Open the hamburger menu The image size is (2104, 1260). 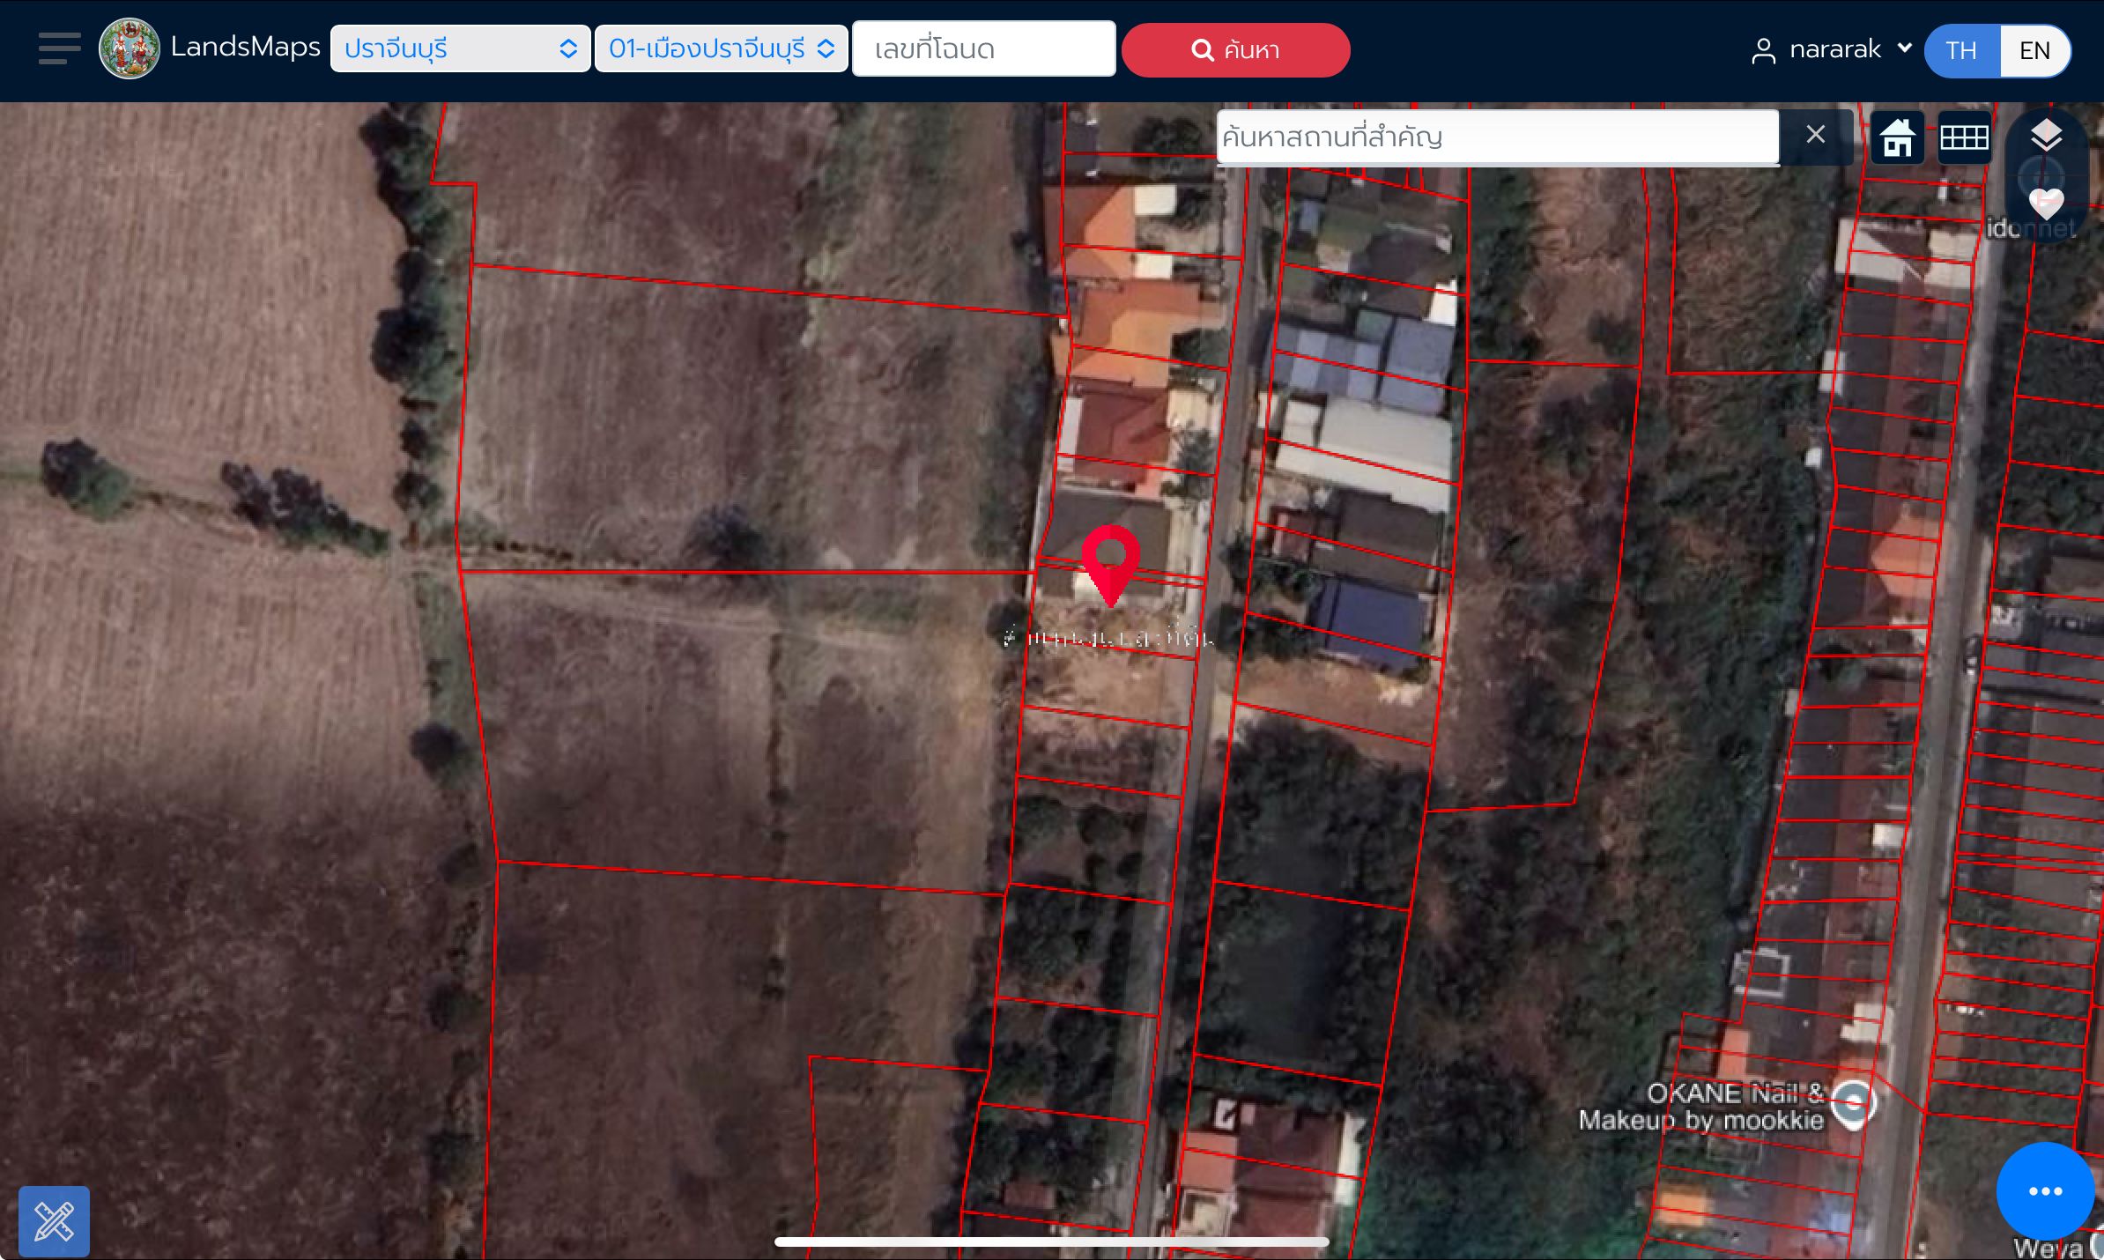coord(59,48)
